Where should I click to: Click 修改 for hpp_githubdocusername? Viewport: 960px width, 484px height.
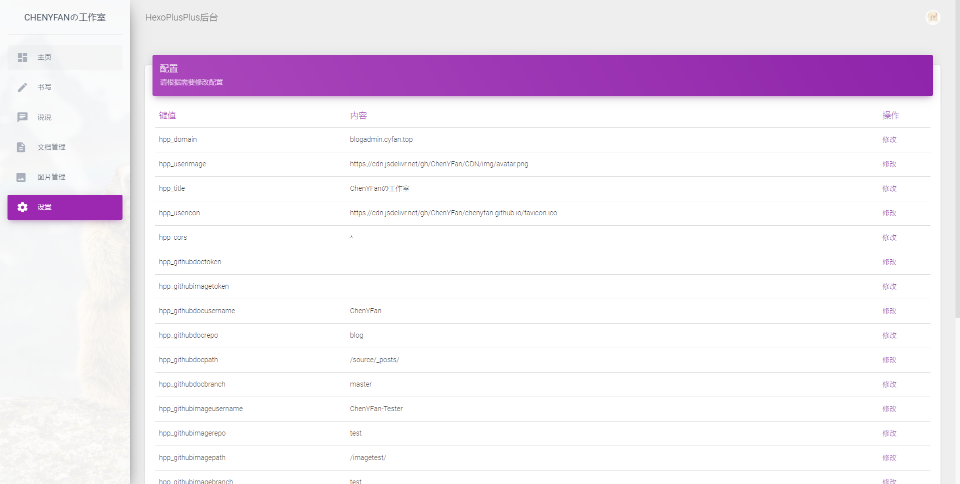[889, 311]
